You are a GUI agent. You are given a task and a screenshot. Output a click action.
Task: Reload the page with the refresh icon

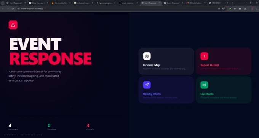[x=13, y=9]
